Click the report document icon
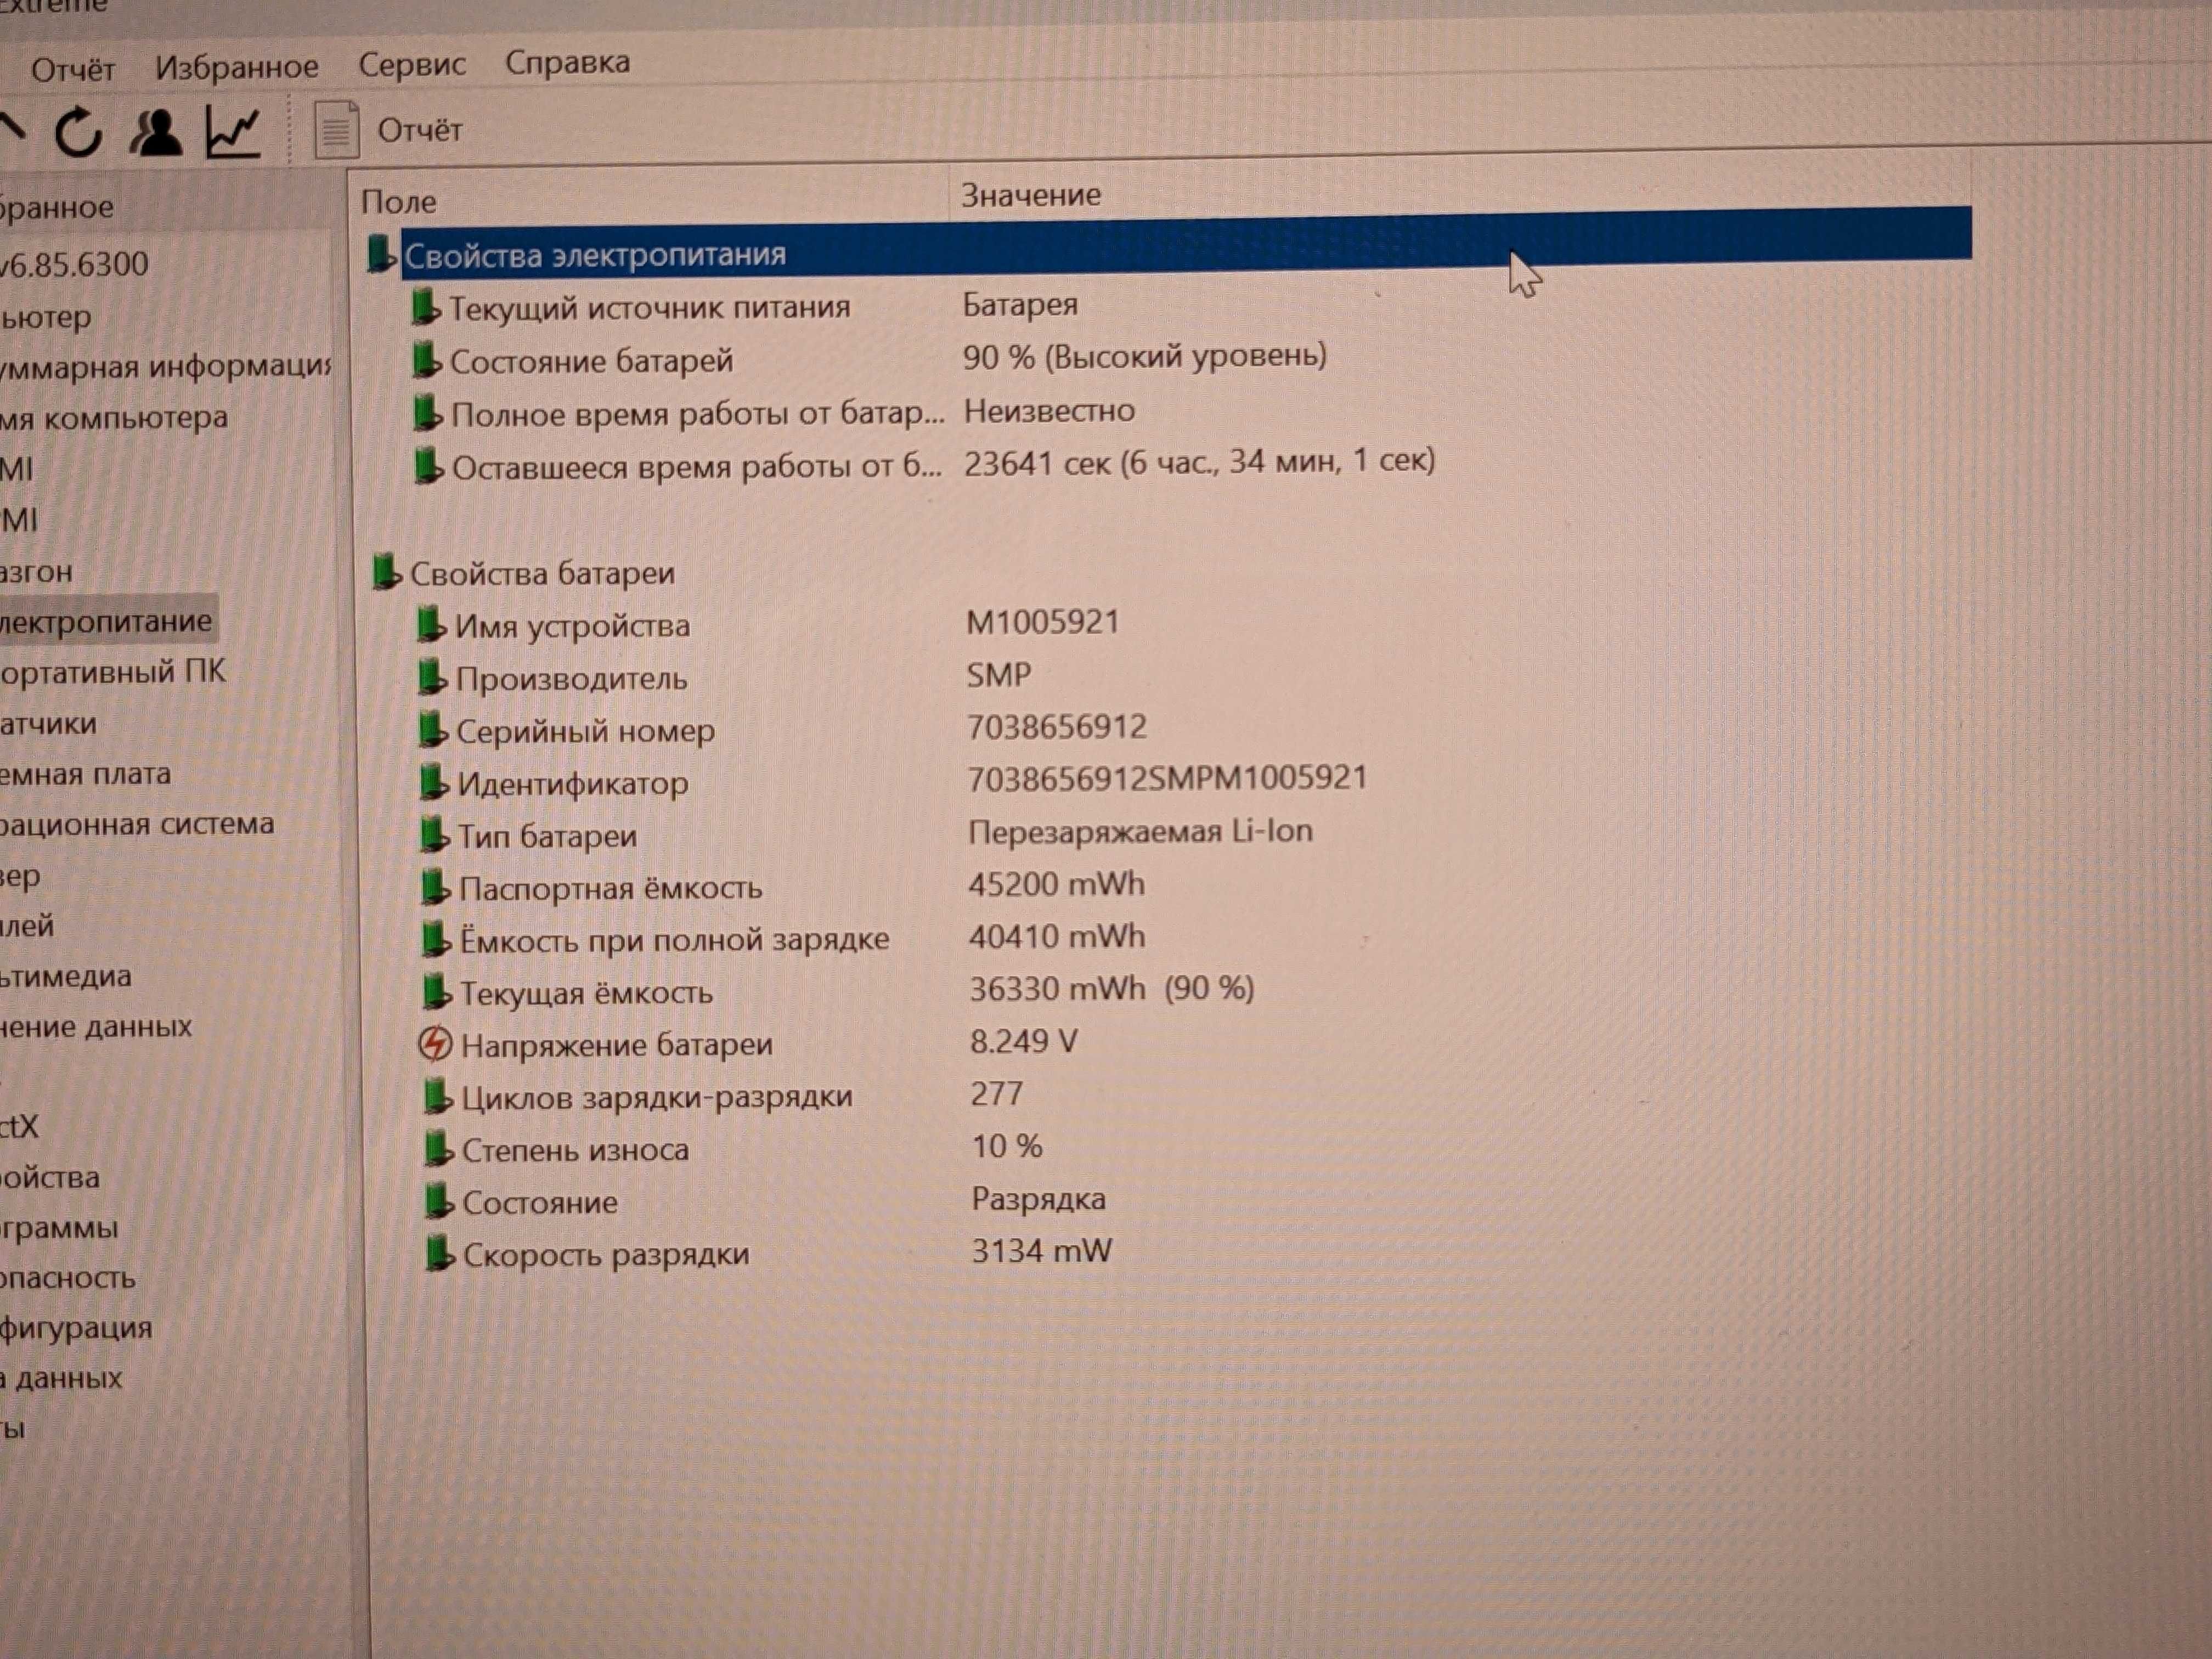The image size is (2212, 1659). tap(337, 129)
